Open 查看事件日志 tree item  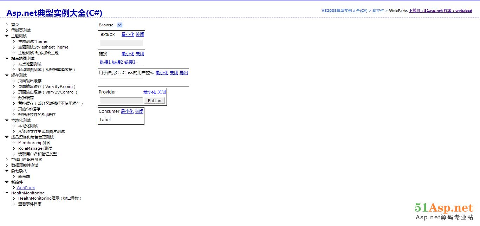click(x=30, y=204)
